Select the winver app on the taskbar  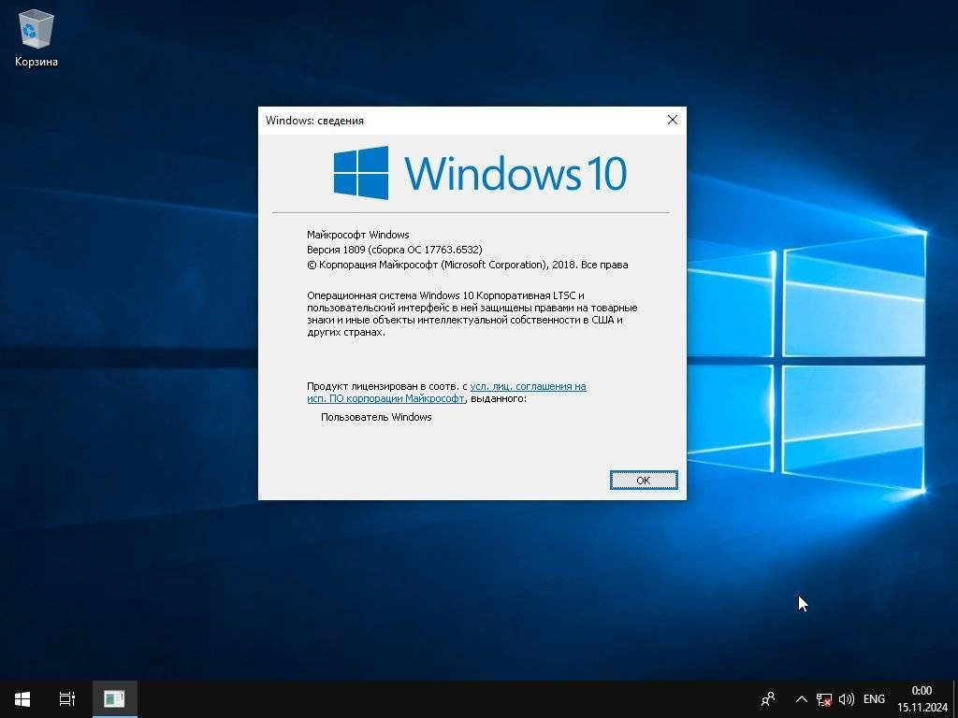coord(114,699)
